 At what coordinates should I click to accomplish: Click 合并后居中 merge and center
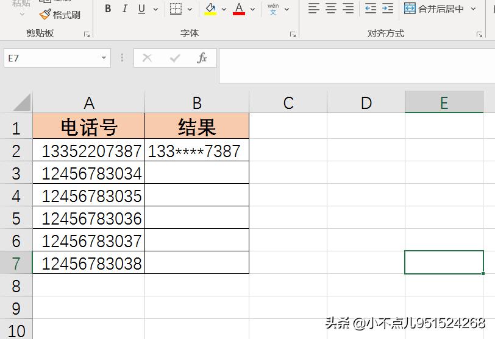(434, 9)
